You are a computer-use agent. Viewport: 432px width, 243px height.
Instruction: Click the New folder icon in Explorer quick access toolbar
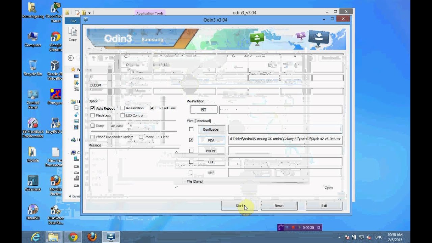click(x=83, y=13)
